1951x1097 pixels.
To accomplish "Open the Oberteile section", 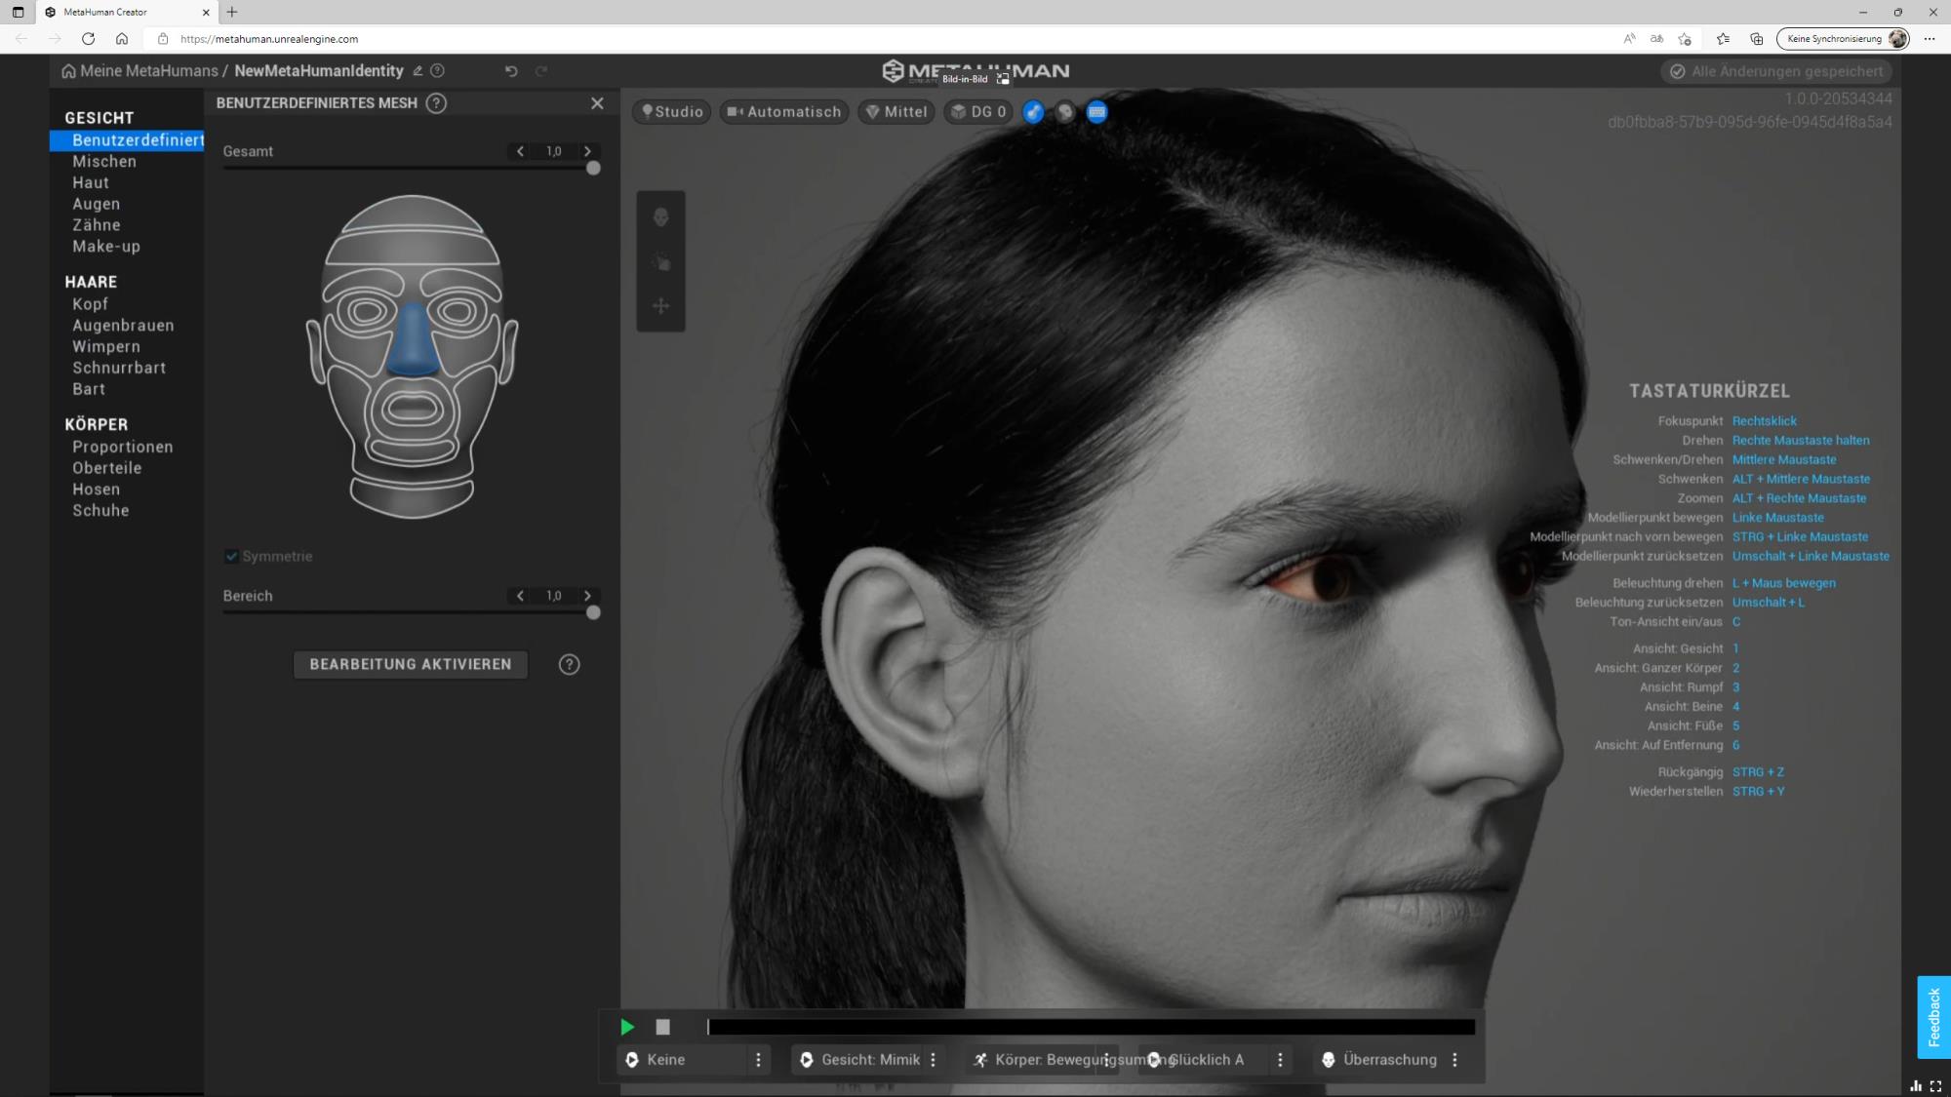I will [107, 468].
